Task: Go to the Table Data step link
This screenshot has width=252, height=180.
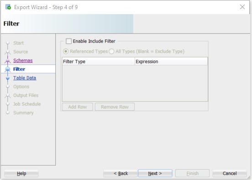Action: 25,78
